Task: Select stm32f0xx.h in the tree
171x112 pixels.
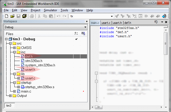Action: click(x=34, y=61)
